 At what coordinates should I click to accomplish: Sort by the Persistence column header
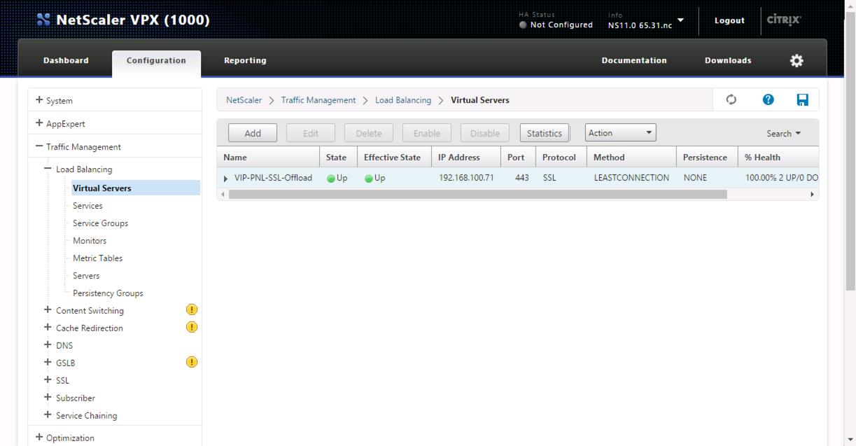click(x=707, y=158)
